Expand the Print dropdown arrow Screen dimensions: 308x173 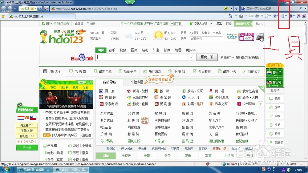point(262,16)
